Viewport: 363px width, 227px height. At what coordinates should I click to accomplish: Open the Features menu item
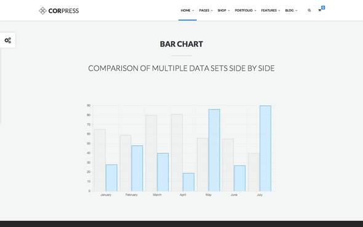[269, 10]
